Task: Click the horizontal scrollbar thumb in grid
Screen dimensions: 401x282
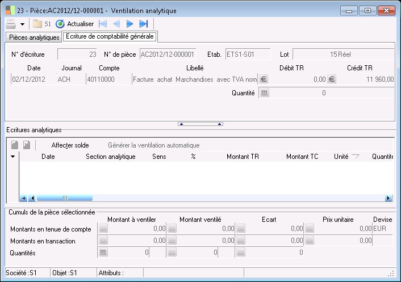Action: pyautogui.click(x=65, y=198)
